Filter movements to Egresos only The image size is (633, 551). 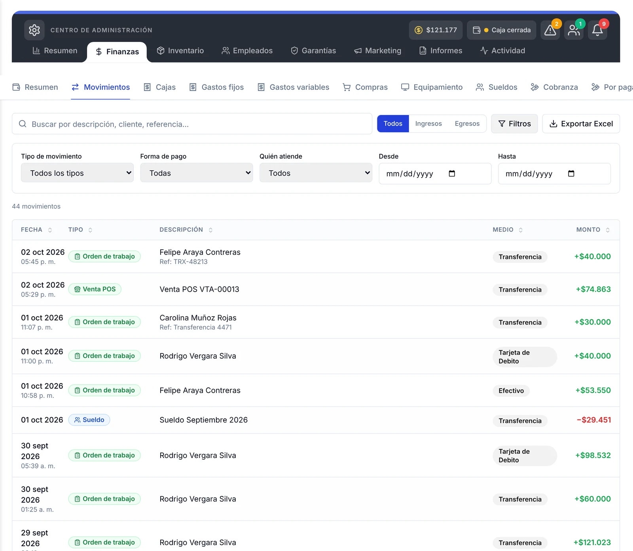tap(467, 123)
